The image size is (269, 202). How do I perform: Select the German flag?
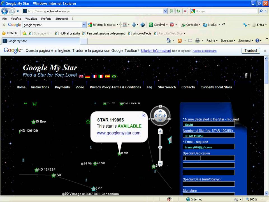click(88, 76)
